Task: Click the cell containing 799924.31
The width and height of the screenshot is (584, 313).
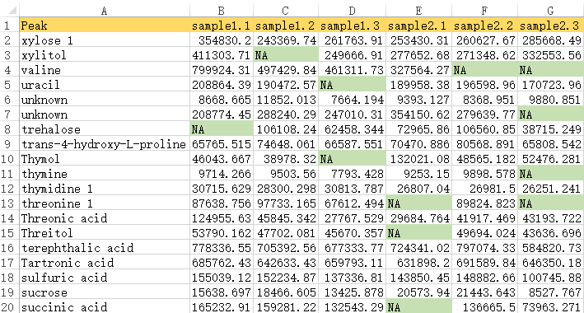Action: pos(222,70)
